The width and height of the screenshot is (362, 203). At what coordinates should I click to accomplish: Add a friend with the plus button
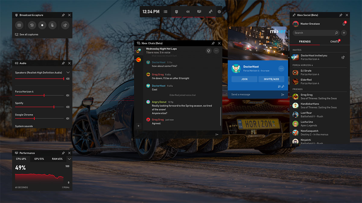344,33
